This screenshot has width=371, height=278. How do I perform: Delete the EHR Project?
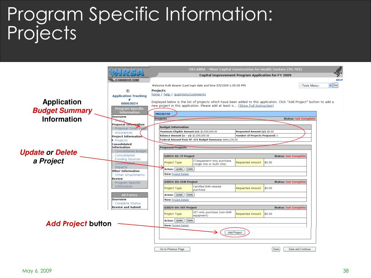190,195
